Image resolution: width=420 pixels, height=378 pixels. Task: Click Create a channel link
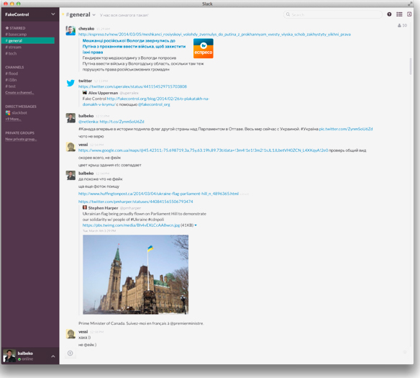click(19, 93)
